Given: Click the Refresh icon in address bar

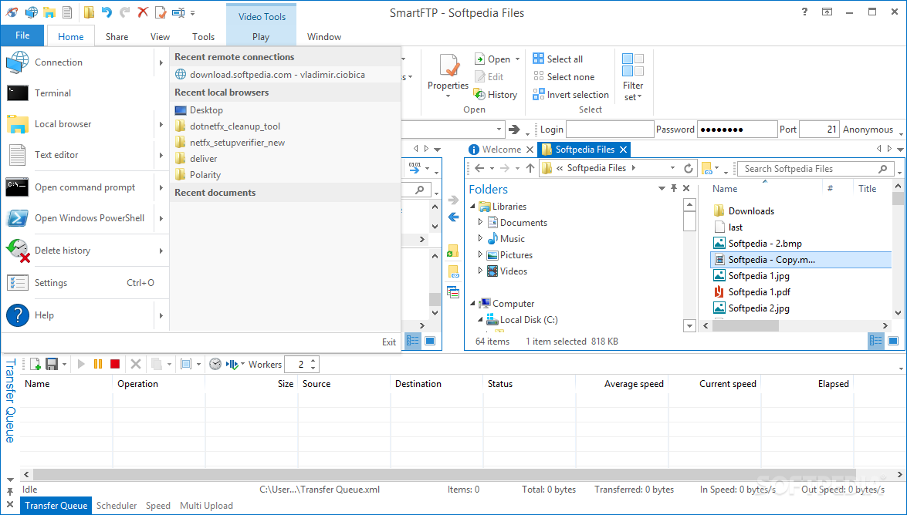Looking at the screenshot, I should tap(689, 168).
